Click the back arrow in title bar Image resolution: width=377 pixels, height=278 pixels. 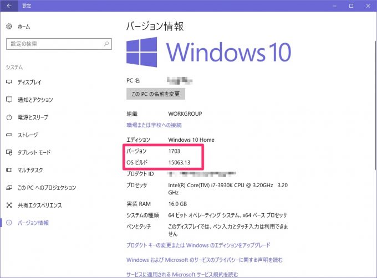(9, 6)
